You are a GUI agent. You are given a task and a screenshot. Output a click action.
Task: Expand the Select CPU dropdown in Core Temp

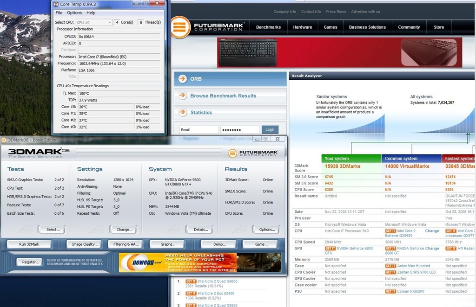[x=94, y=22]
